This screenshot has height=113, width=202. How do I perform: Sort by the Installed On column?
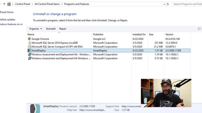click(139, 35)
